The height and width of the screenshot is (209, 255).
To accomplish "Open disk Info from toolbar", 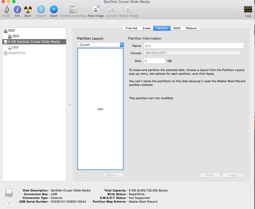I will click(17, 9).
